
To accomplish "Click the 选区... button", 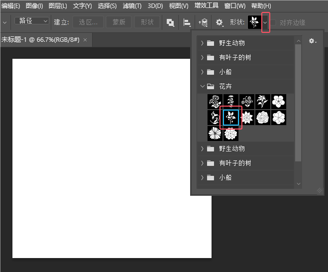I will [x=88, y=22].
